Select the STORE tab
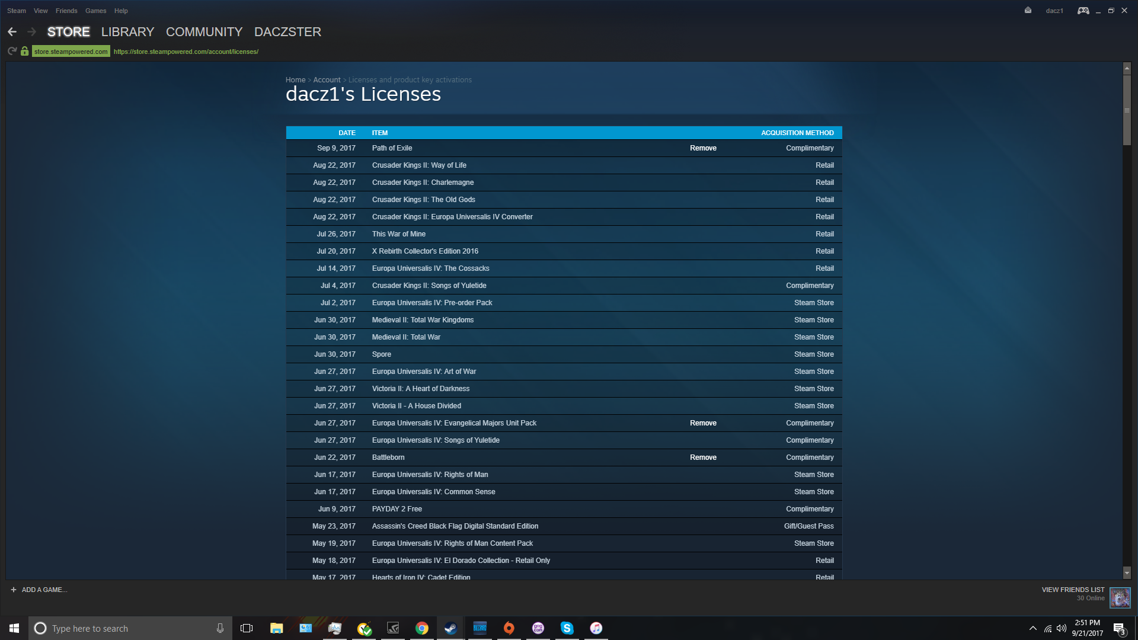The width and height of the screenshot is (1138, 640). click(x=69, y=32)
